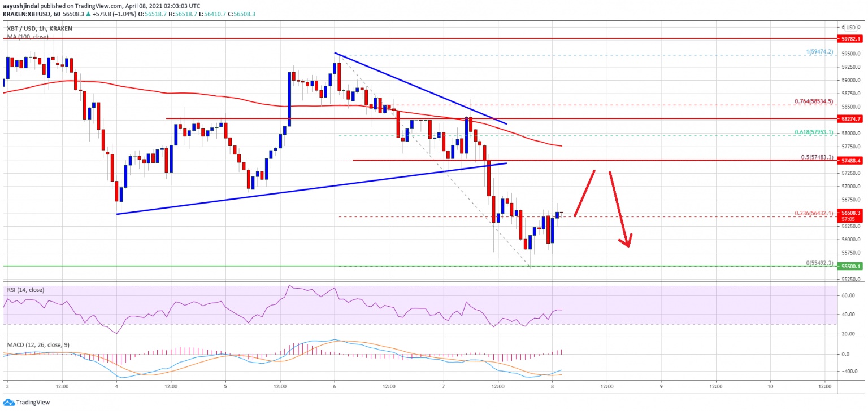Click the time axis label 3
868x411 pixels.
[7, 387]
